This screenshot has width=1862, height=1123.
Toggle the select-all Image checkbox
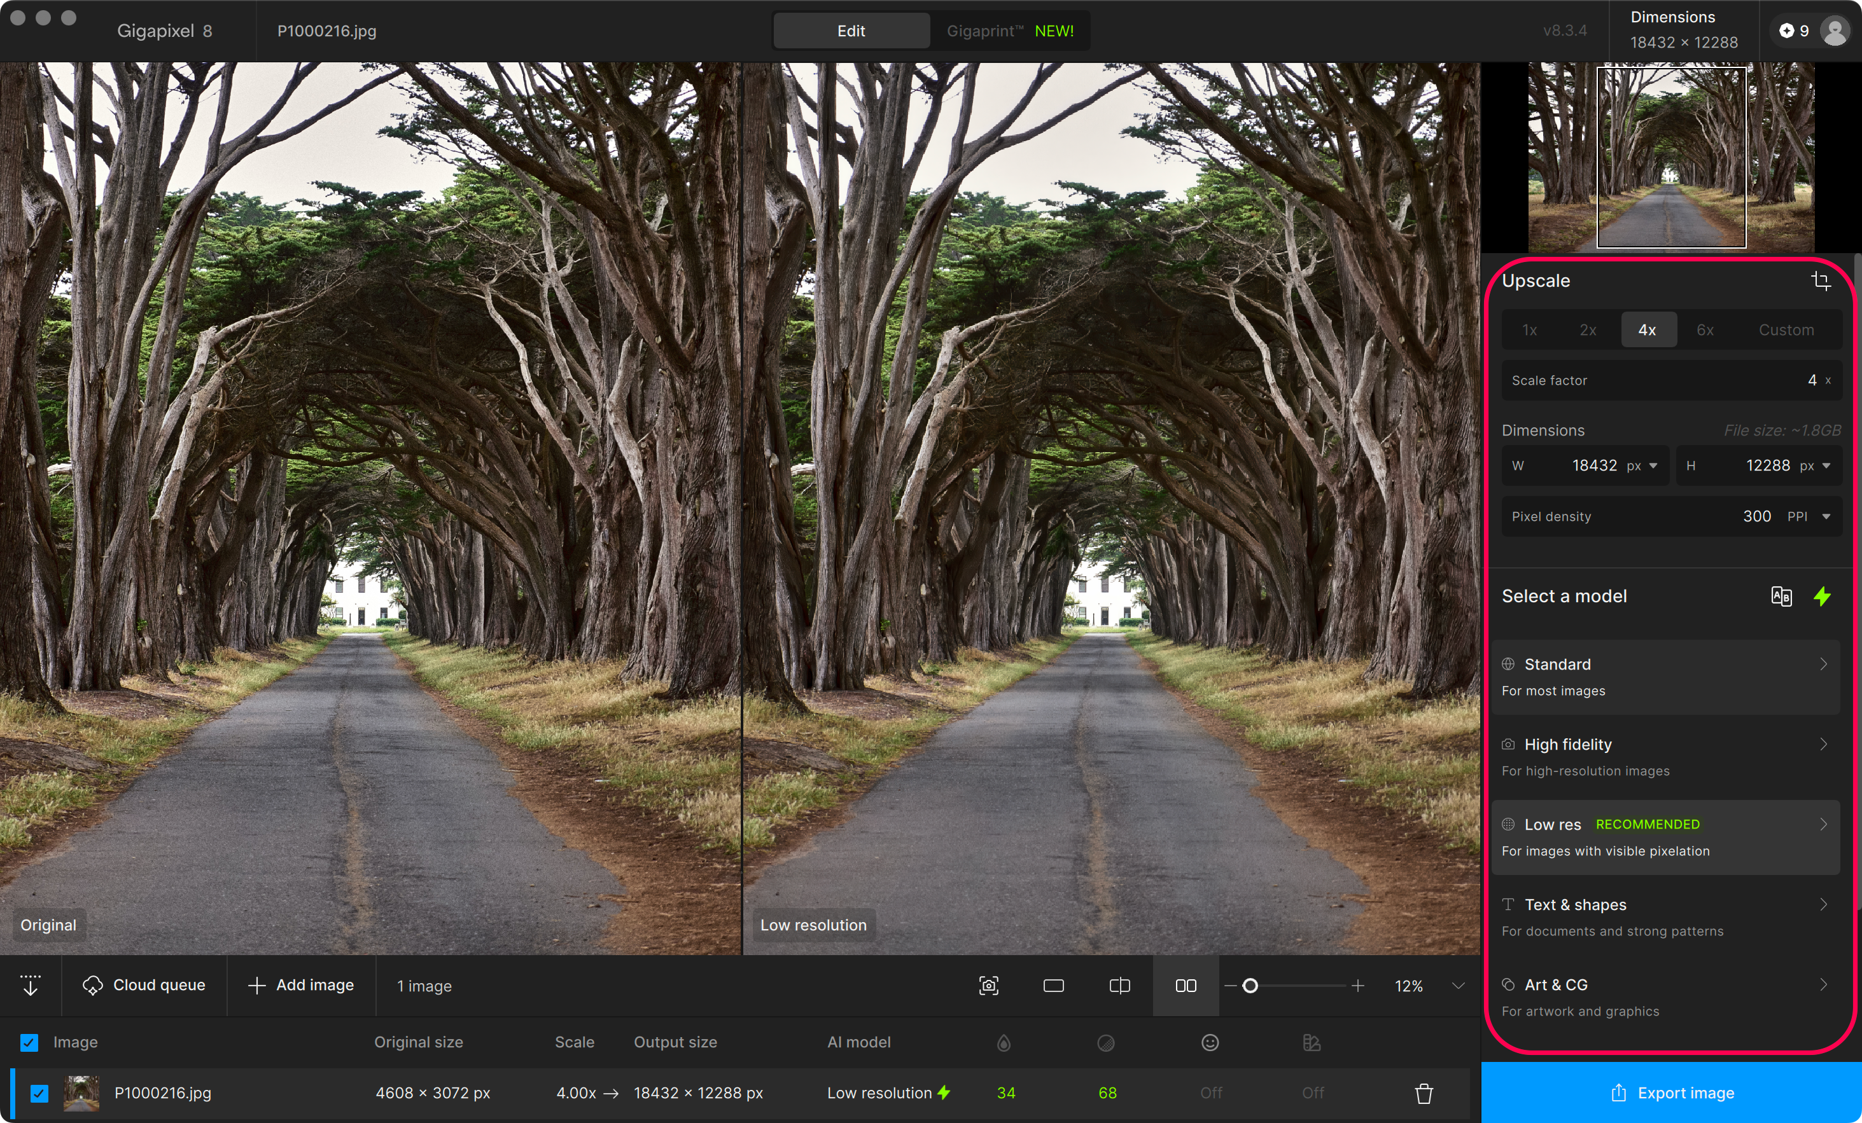29,1042
